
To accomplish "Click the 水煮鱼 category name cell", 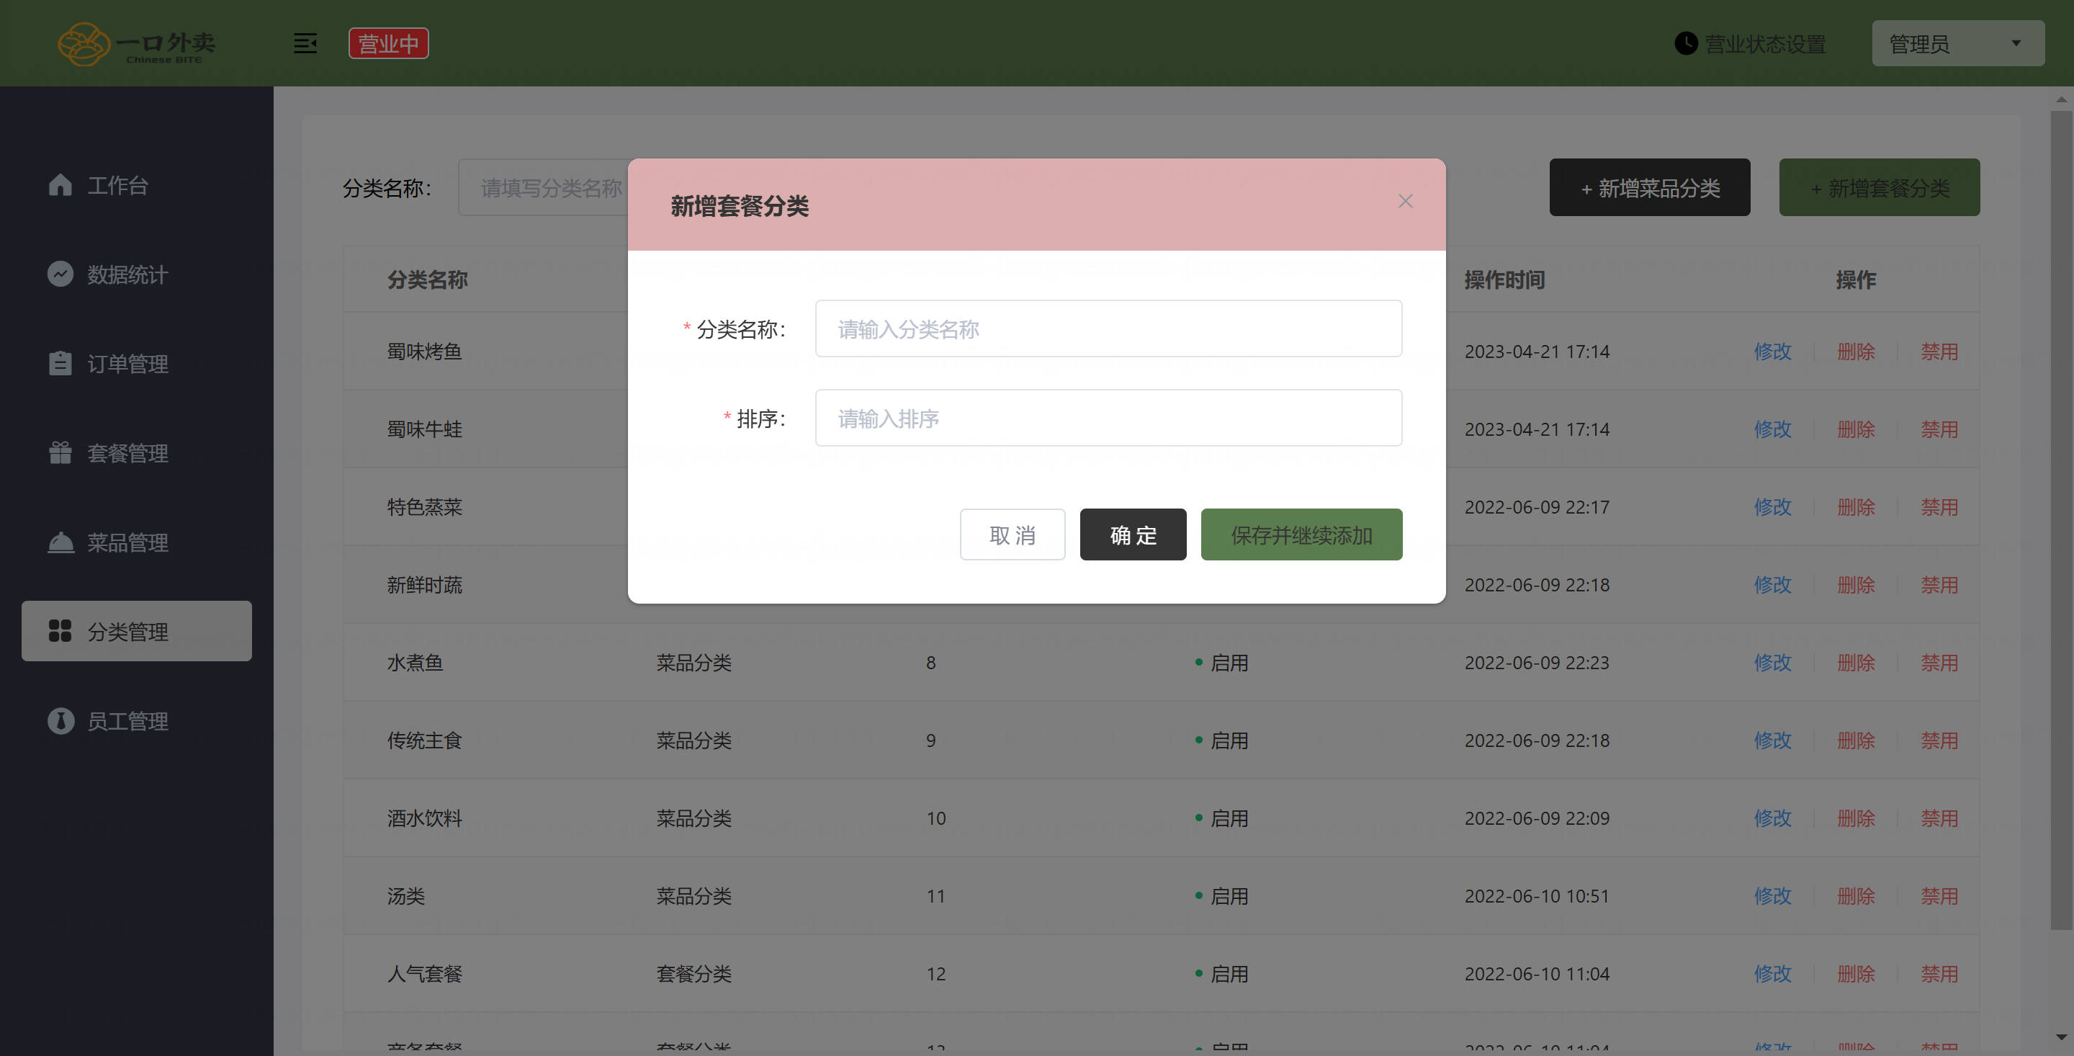I will [415, 662].
